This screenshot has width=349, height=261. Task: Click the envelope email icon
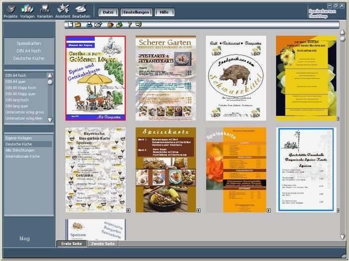pyautogui.click(x=98, y=24)
